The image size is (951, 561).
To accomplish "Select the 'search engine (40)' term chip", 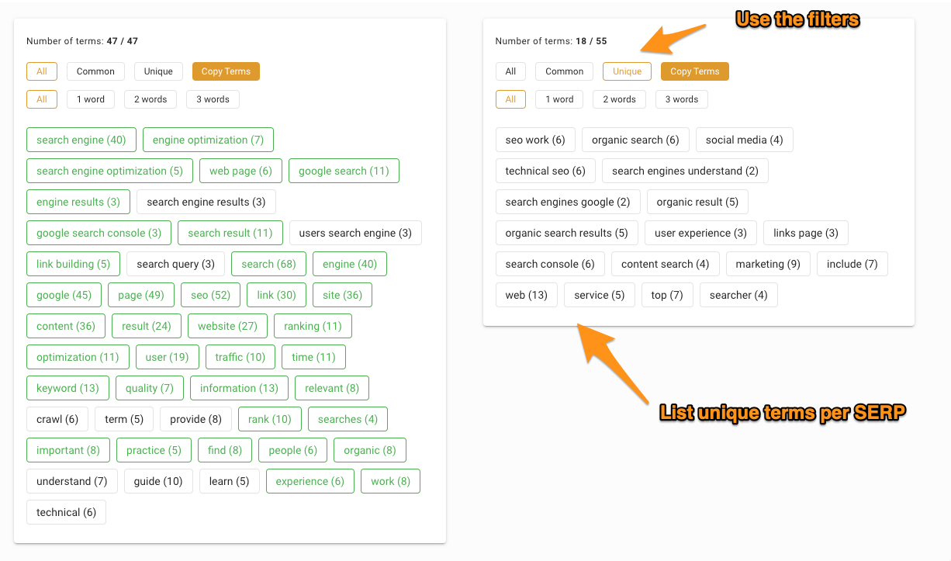I will (81, 140).
